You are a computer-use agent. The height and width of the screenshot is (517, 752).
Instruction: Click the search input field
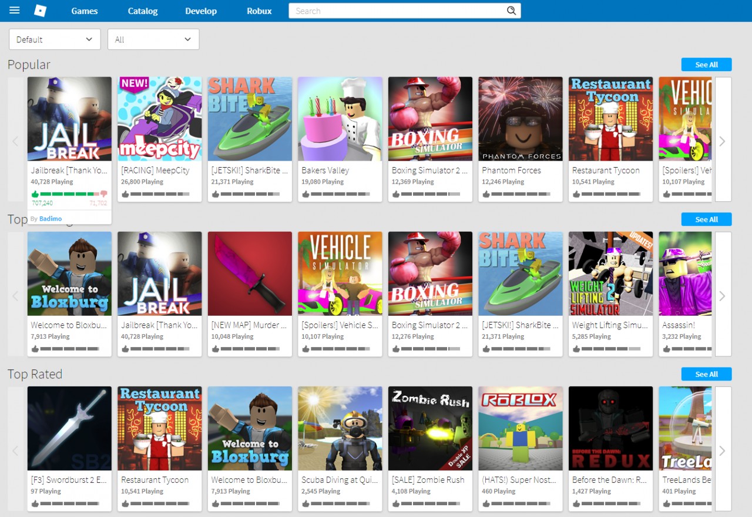click(x=397, y=11)
